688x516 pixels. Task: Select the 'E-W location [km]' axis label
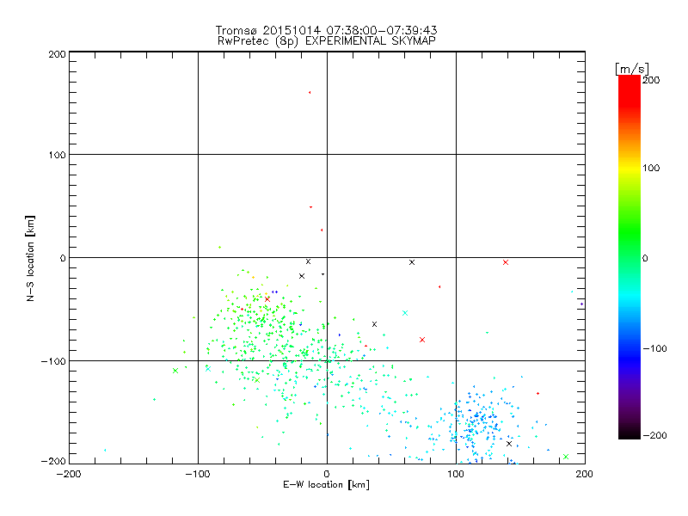(x=326, y=485)
